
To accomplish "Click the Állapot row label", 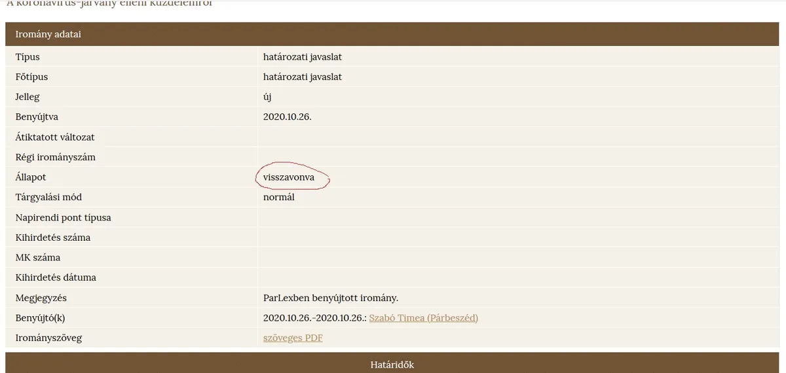I will click(x=31, y=177).
